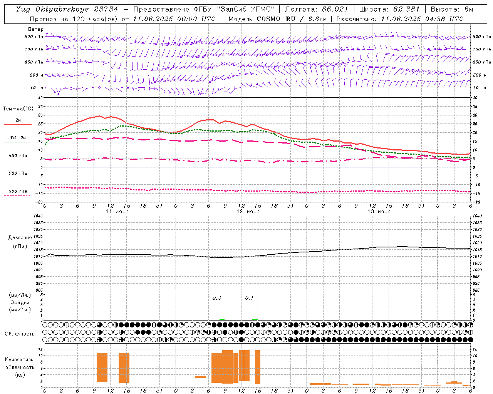Screen dimensions: 493x394
Task: Select the longitude value 66.021
Action: point(335,9)
